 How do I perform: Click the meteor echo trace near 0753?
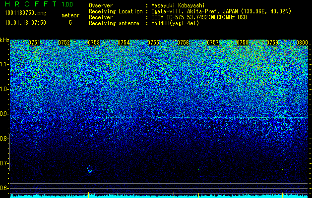(x=93, y=169)
